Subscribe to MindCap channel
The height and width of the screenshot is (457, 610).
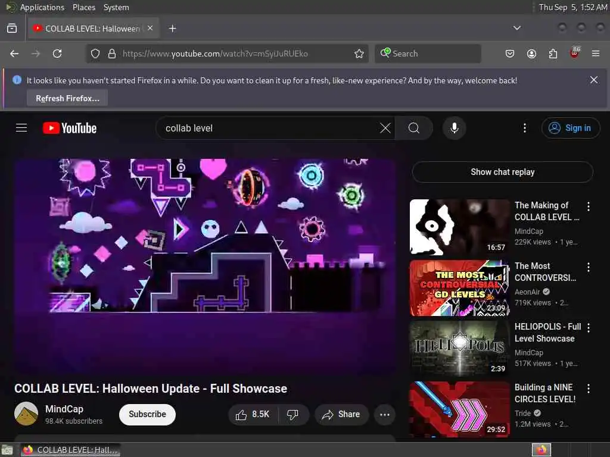(147, 414)
